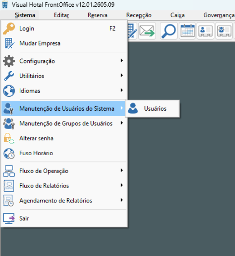Click the group icon for Manutenção de Grupos
The image size is (235, 256).
tap(9, 123)
